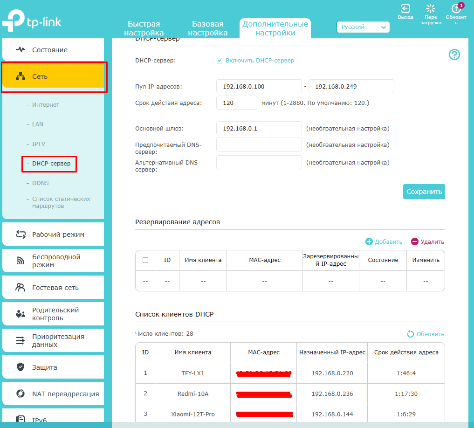Screen dimensions: 474x428
Task: Click the minus icon next to Удалить
Action: pos(414,242)
